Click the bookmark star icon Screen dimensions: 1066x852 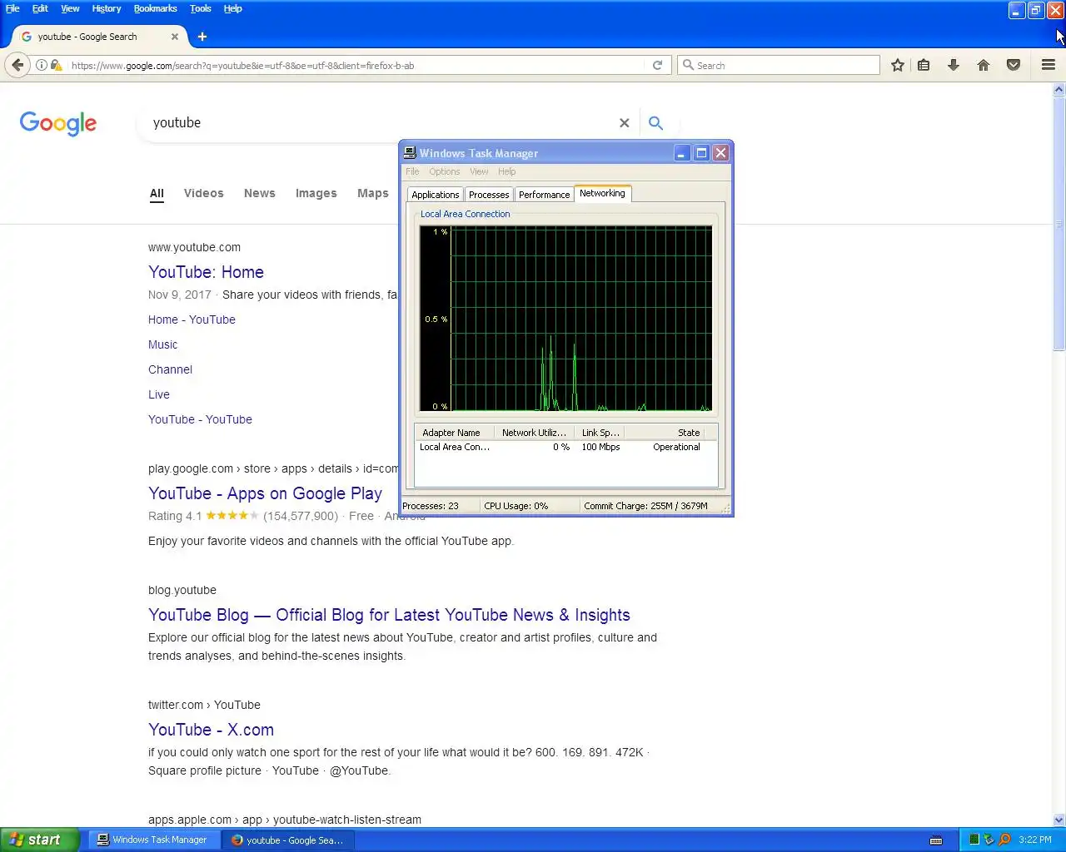(897, 65)
